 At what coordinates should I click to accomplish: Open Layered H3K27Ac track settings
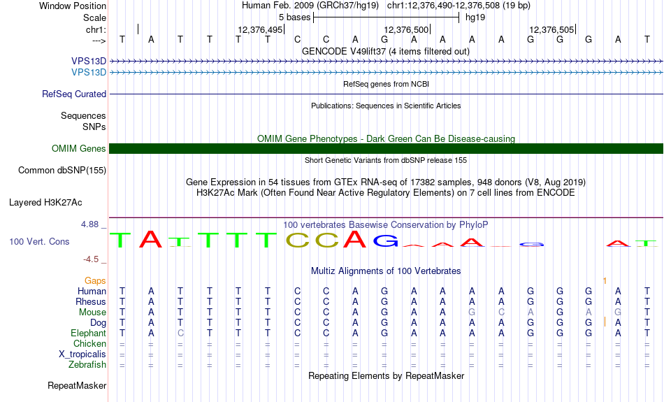[45, 203]
